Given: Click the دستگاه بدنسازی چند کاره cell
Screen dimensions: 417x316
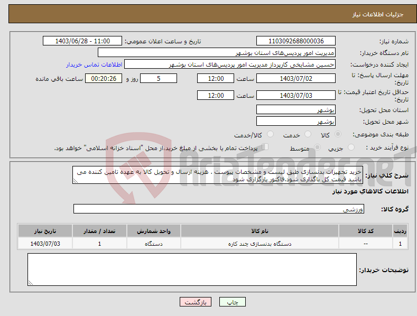Looking at the screenshot, I should (260, 244).
